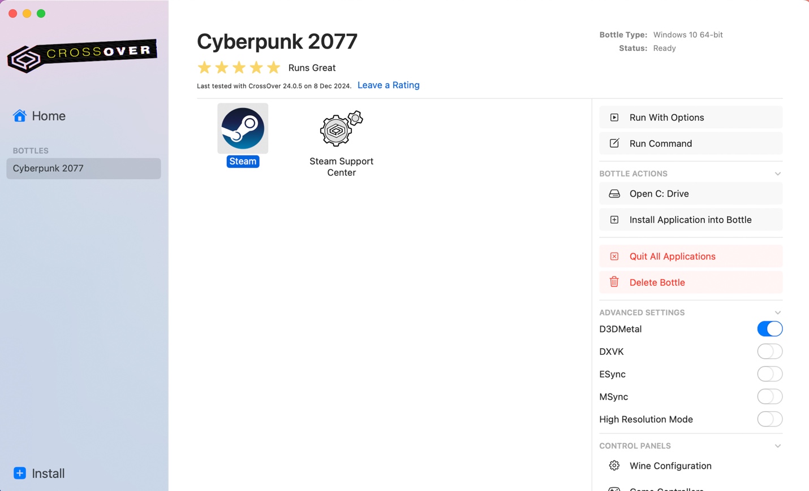
Task: Click the Steam label under the icon
Action: (243, 162)
